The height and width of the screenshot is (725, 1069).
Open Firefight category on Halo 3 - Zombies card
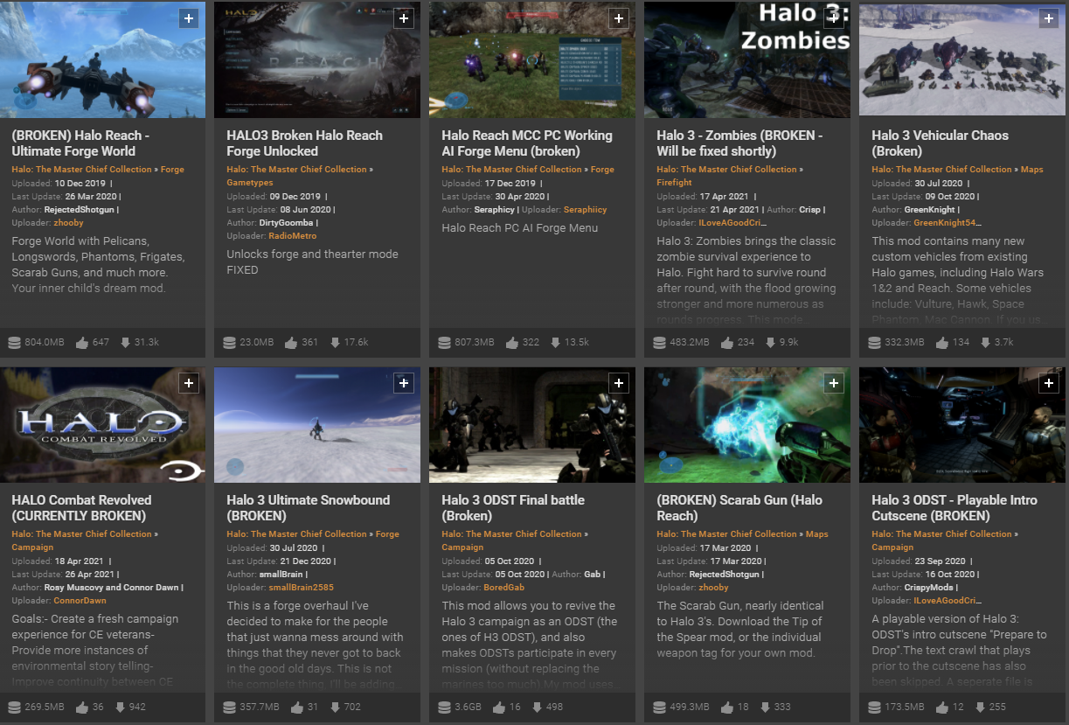[x=674, y=183]
